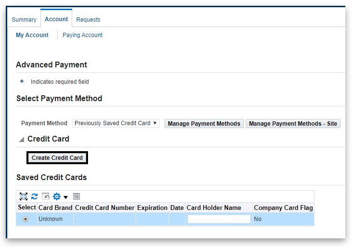
Task: Open the table settings gear icon
Action: coord(57,196)
